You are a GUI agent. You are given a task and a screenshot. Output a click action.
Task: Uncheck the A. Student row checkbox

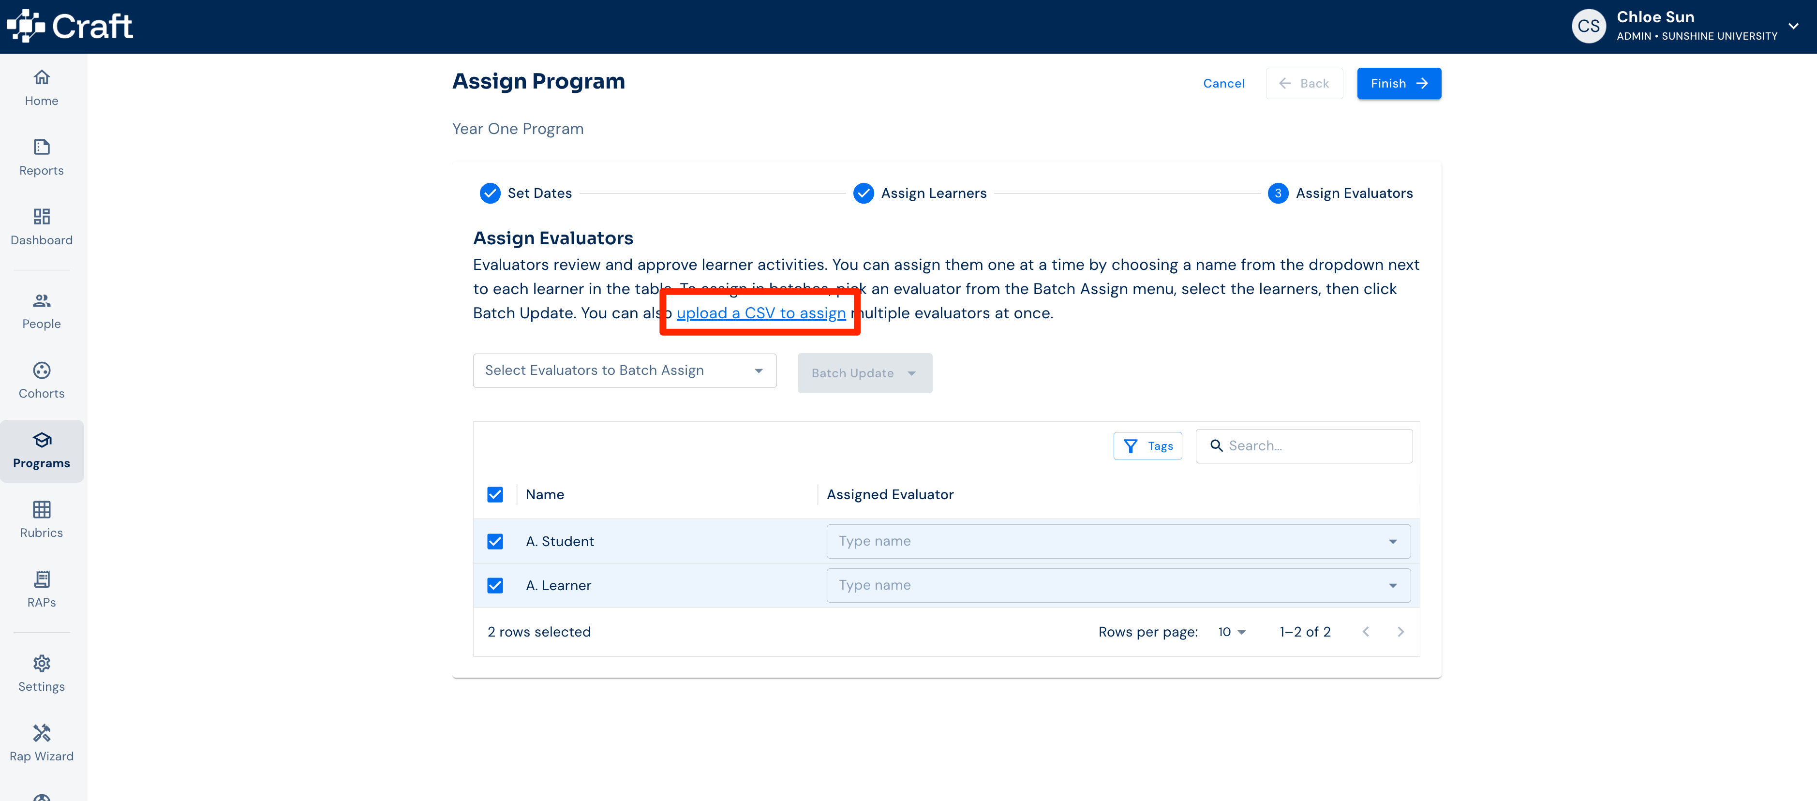click(x=495, y=542)
